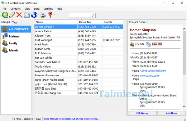Select the Business group
Image resolution: width=187 pixels, height=121 pixels.
tap(16, 36)
